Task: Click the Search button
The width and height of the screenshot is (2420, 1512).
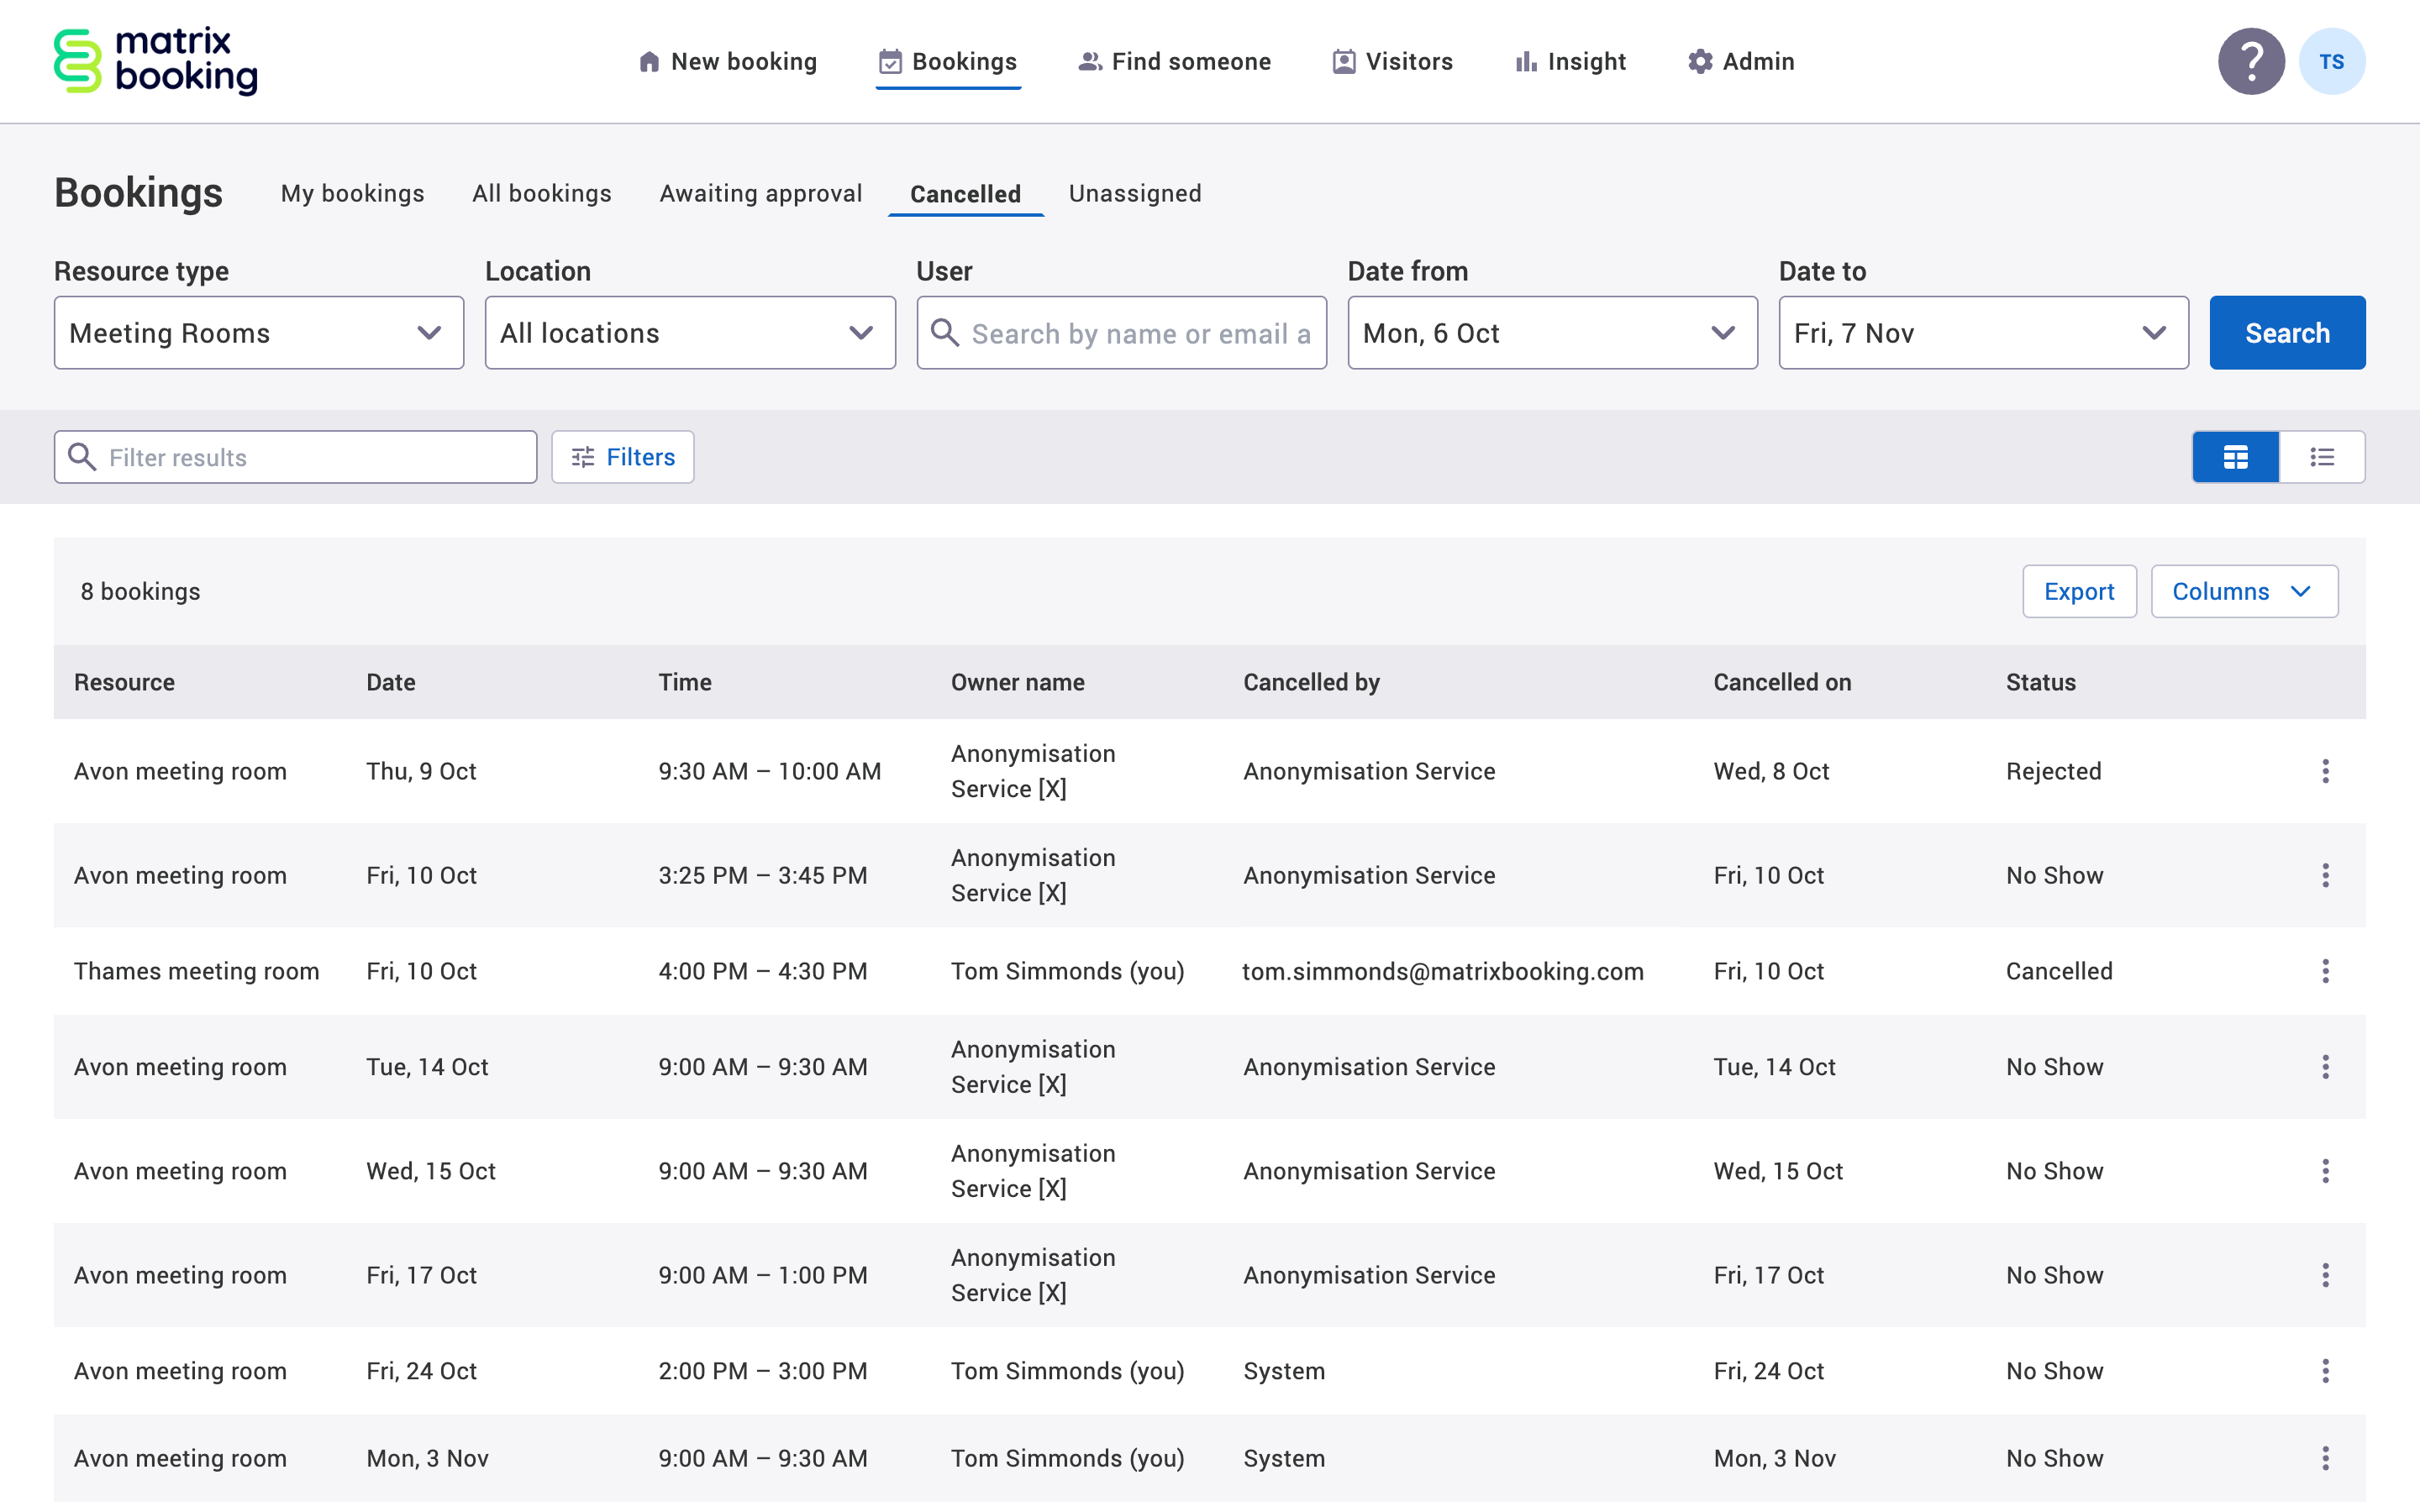Action: coord(2287,333)
